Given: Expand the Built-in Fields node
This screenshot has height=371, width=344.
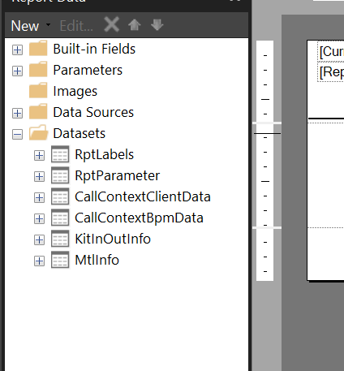Looking at the screenshot, I should (x=17, y=50).
